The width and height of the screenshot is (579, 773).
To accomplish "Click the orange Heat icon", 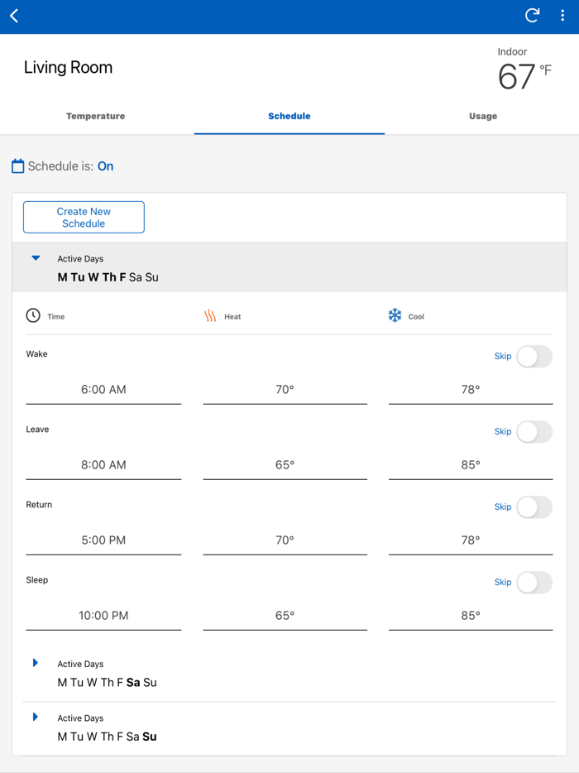I will pyautogui.click(x=210, y=316).
